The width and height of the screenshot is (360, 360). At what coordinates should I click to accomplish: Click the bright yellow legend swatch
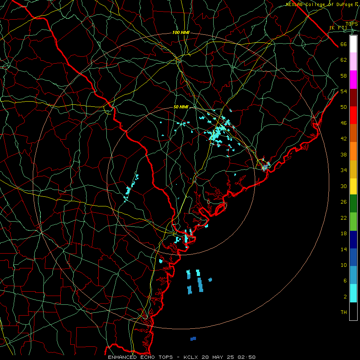(353, 186)
